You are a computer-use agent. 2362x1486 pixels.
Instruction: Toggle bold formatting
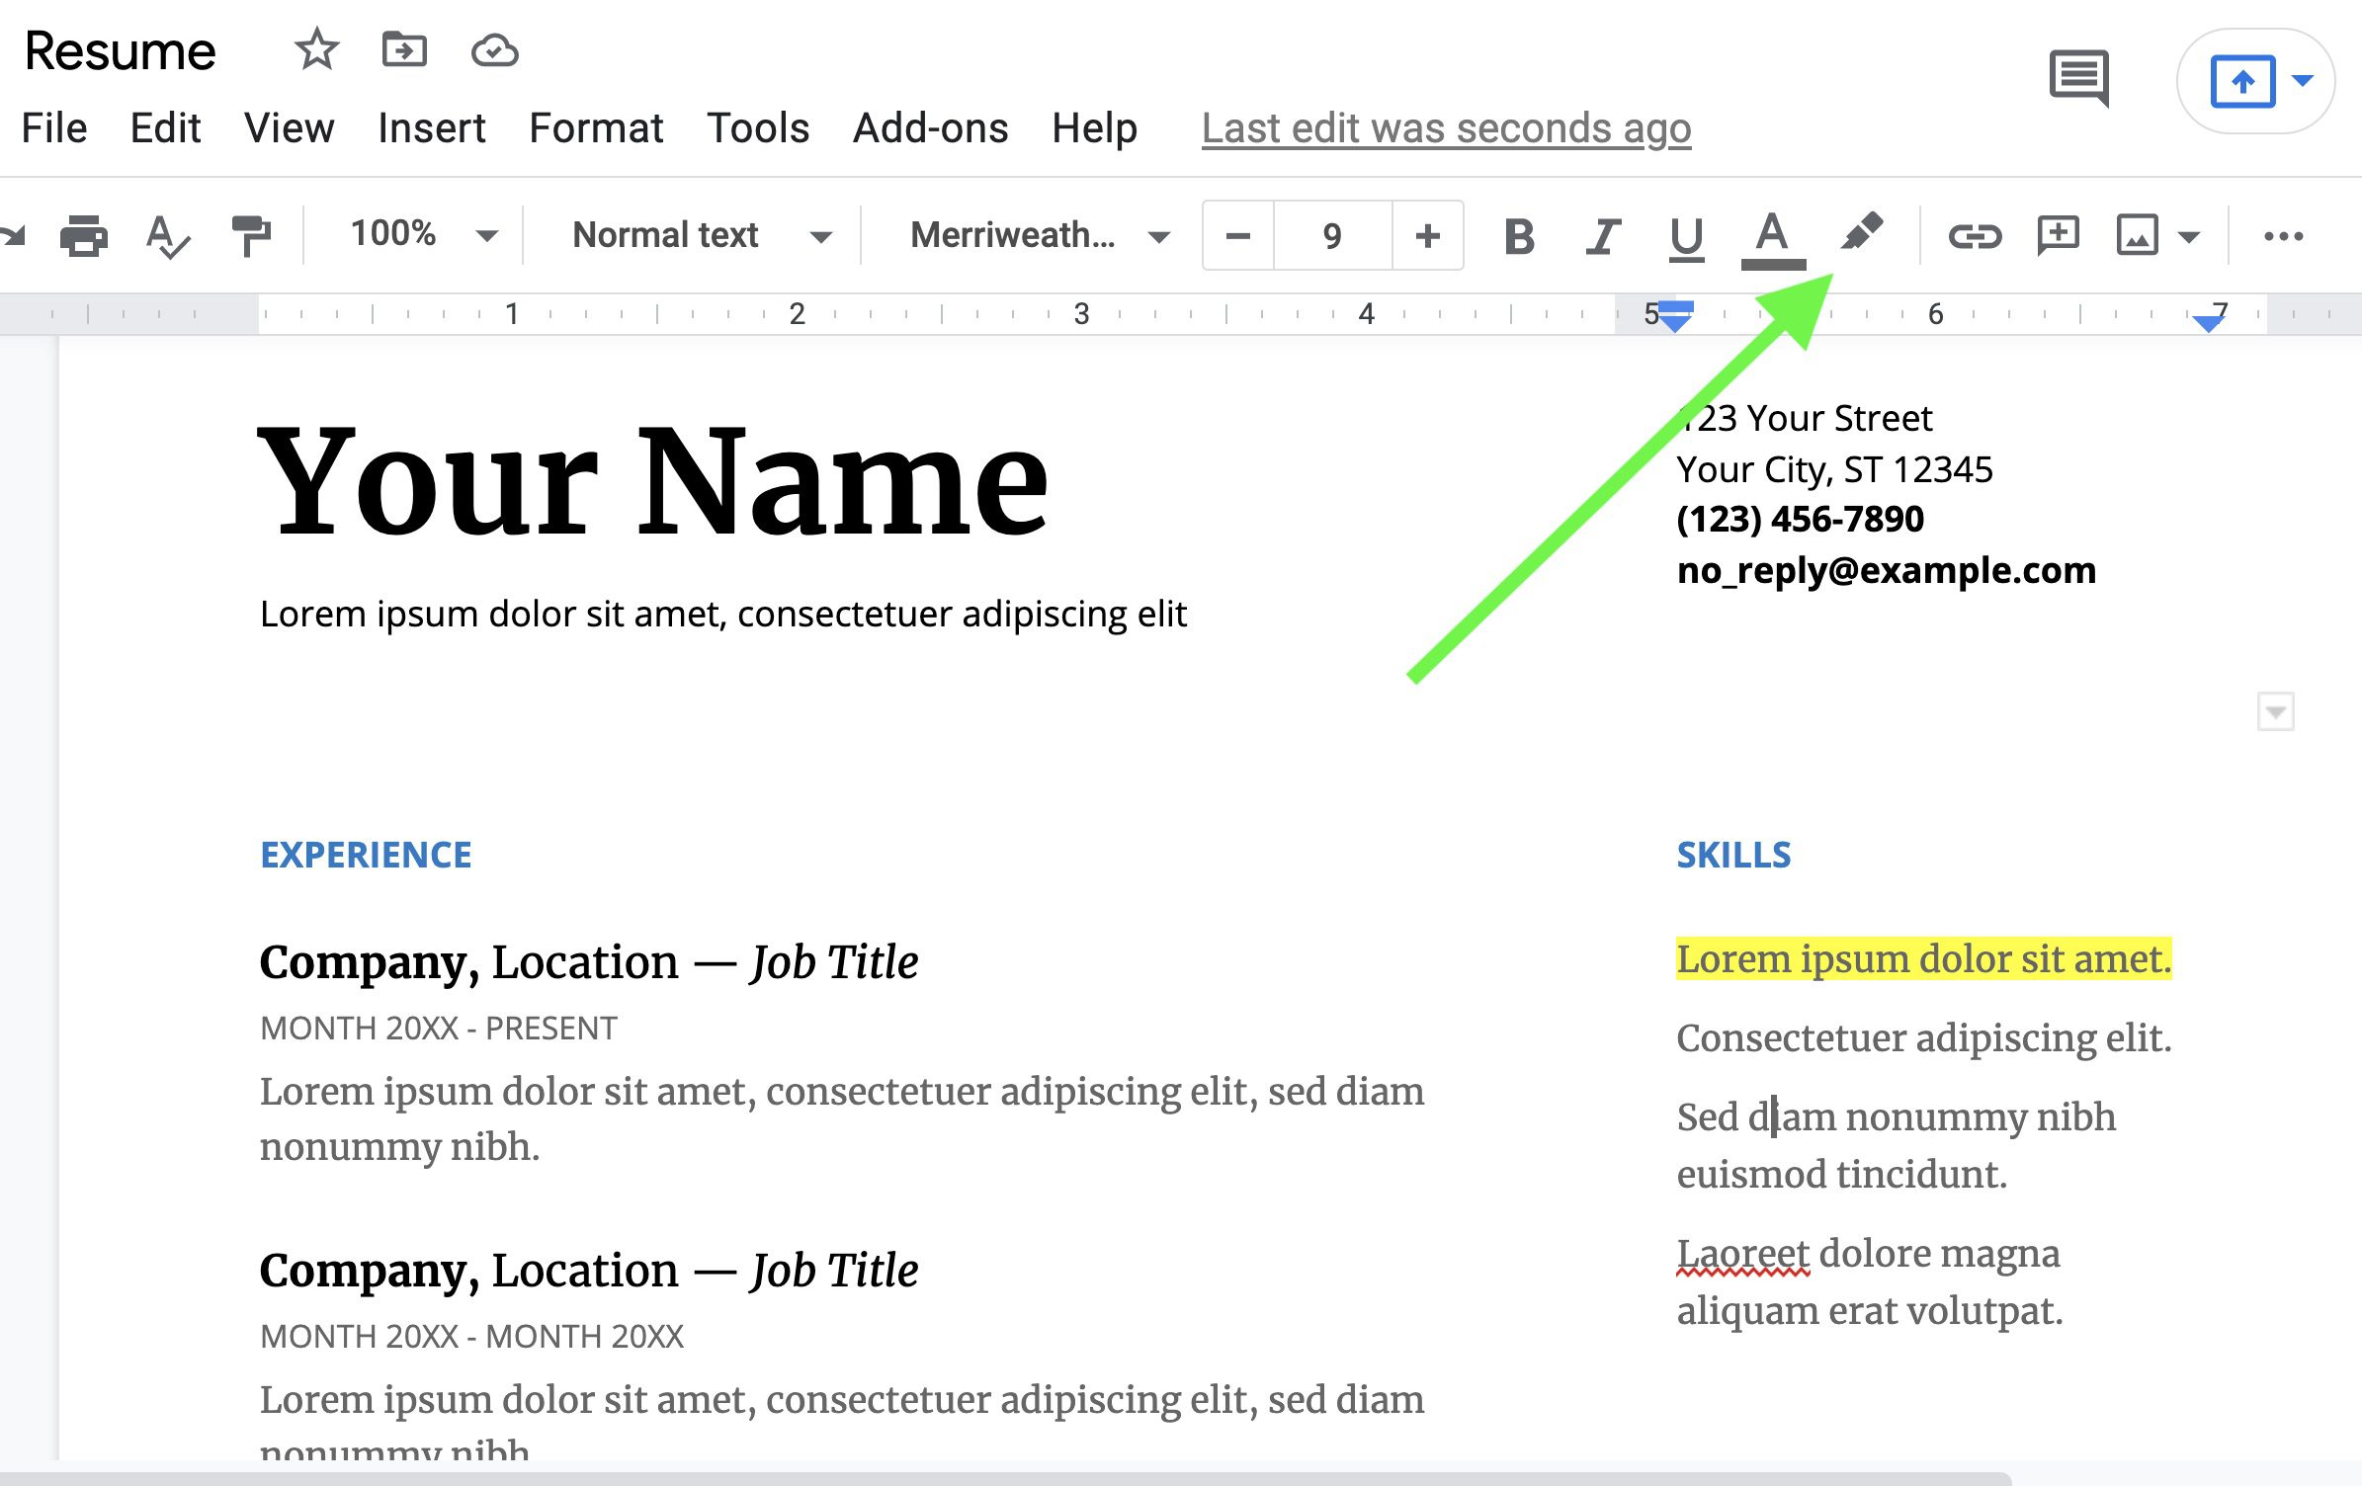click(x=1519, y=236)
